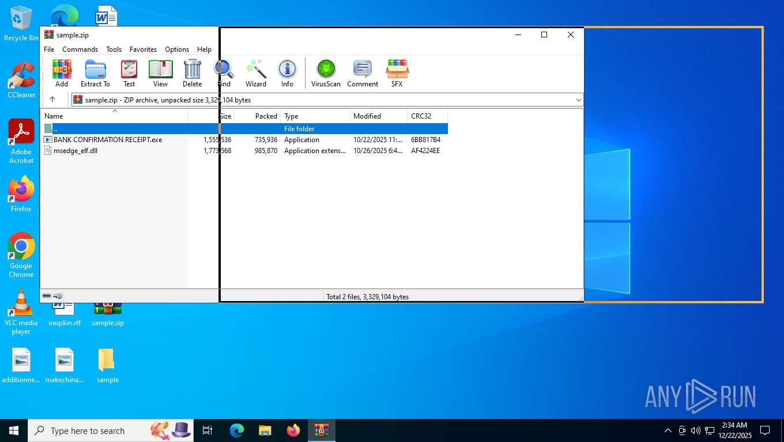Click the Add toolbar icon in WinRAR
784x442 pixels.
62,73
